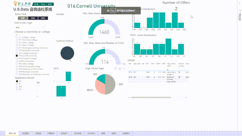This screenshot has width=242, height=136.
Task: Open filter icon on High School Type chart
Action: click(x=115, y=68)
